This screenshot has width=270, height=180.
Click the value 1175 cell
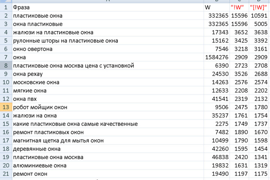pyautogui.click(x=259, y=174)
